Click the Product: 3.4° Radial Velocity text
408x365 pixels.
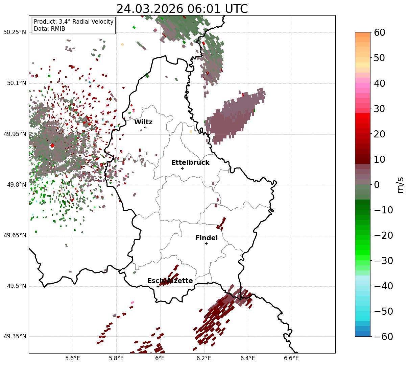(74, 22)
